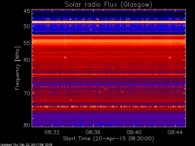Click the "45" frequency tick label

pos(27,11)
